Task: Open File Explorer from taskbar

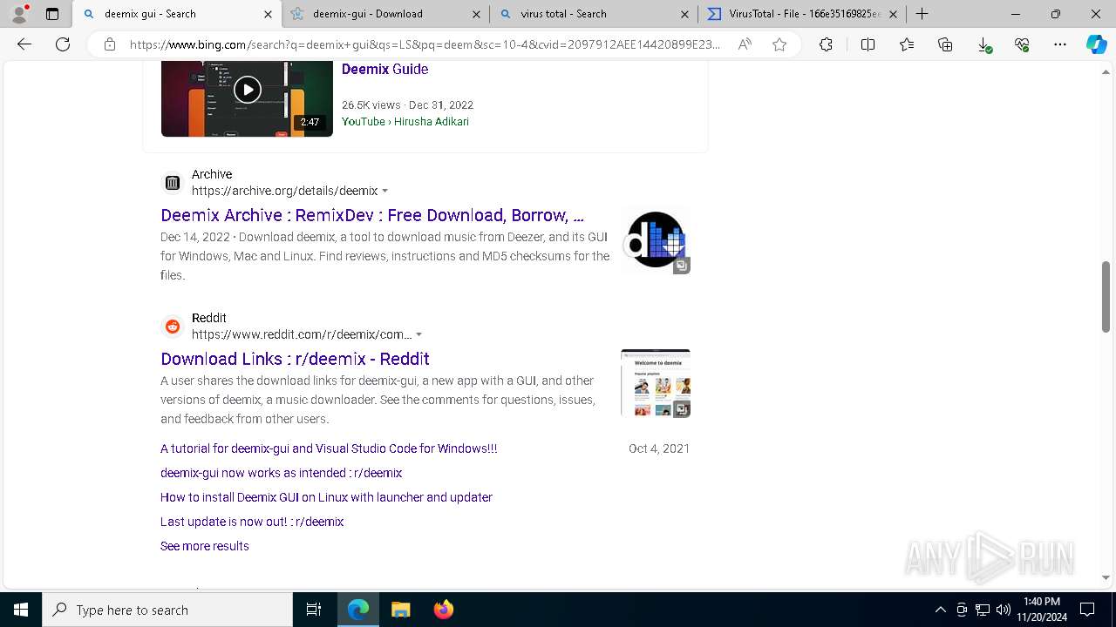Action: pyautogui.click(x=400, y=610)
